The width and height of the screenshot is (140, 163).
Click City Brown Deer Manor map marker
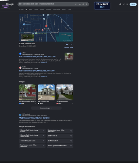coord(44,19)
